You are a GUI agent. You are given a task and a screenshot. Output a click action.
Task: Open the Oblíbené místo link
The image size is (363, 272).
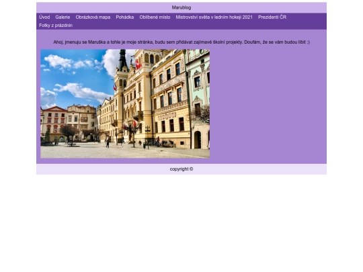tap(155, 17)
